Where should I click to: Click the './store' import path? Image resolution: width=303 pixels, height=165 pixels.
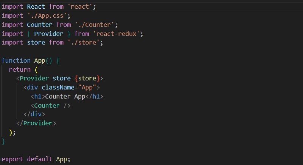click(84, 42)
